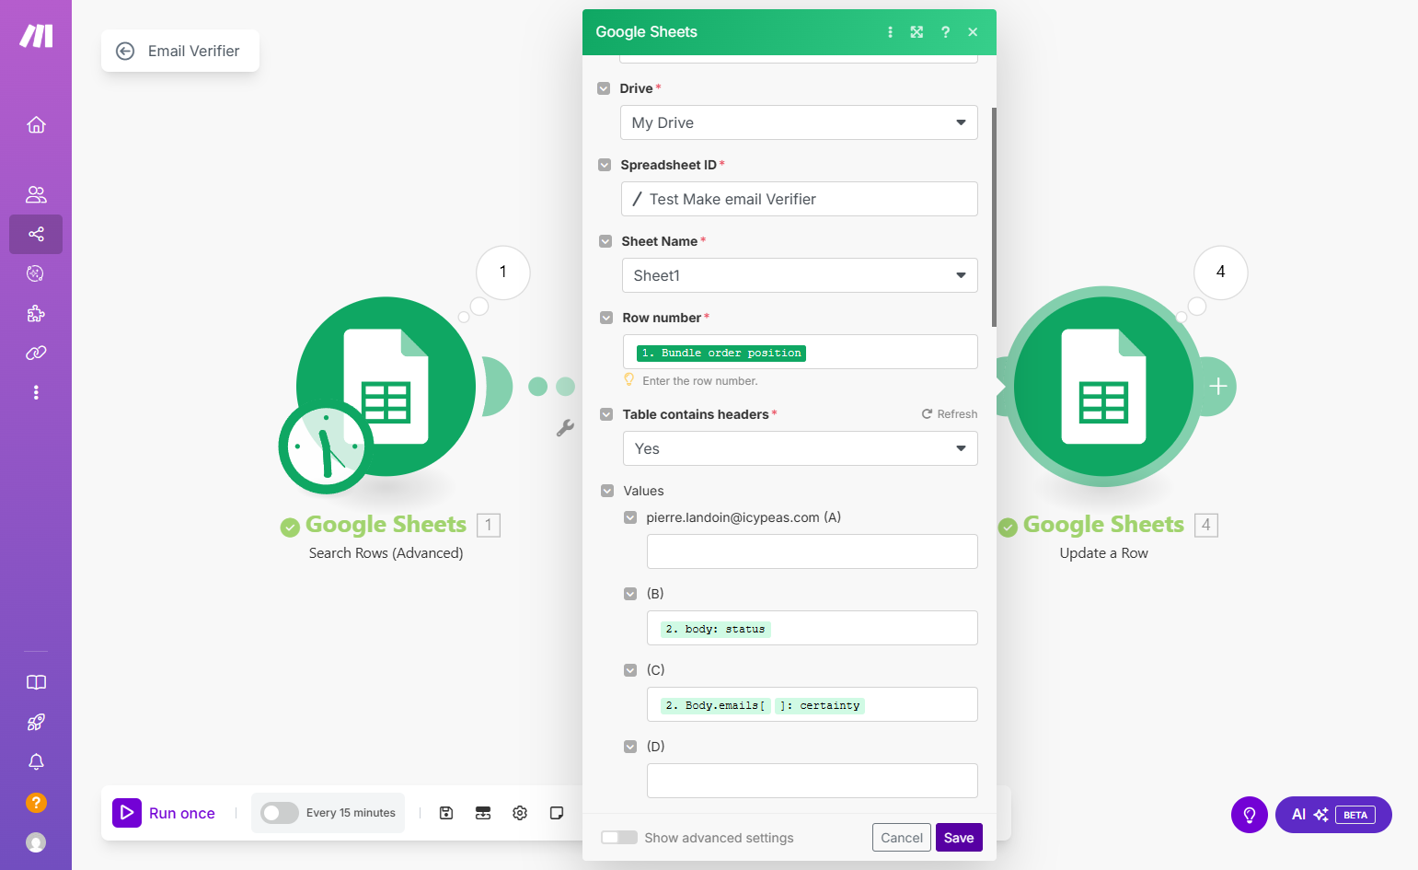Image resolution: width=1418 pixels, height=870 pixels.
Task: Toggle the Drive field map checkbox
Action: point(604,88)
